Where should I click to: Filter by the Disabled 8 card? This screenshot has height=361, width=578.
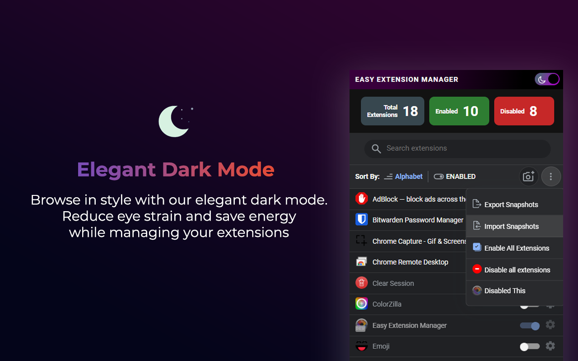click(x=524, y=111)
